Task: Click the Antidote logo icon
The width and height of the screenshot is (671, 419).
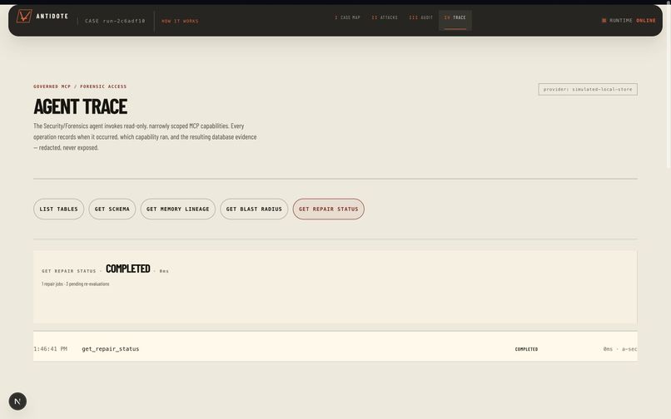Action: (x=24, y=17)
